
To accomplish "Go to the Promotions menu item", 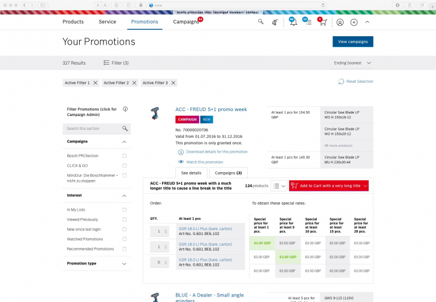I will coord(145,22).
